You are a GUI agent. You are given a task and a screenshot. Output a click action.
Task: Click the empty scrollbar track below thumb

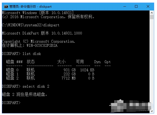pos(152,60)
